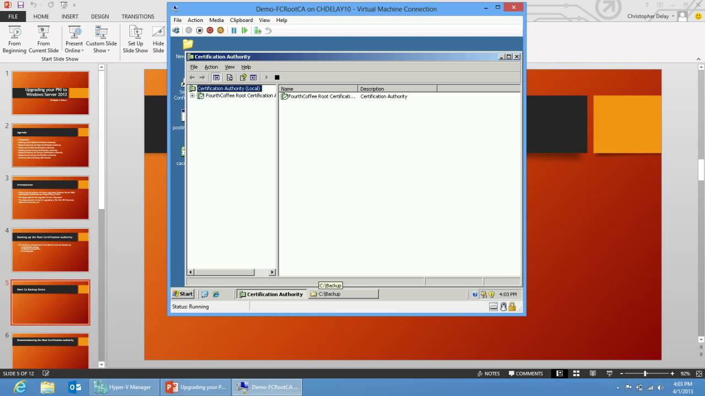
Task: Click Certification Authority taskbar button in VM
Action: point(271,294)
